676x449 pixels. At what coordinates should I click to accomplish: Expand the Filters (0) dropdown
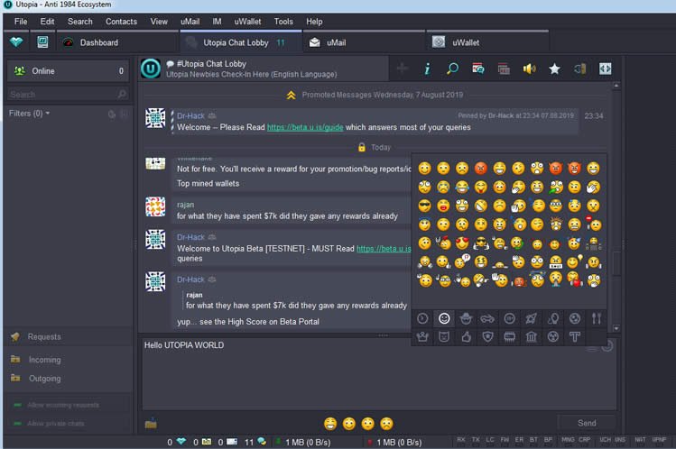(x=30, y=114)
